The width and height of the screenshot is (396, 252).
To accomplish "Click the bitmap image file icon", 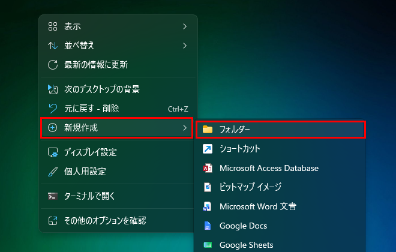I will click(208, 187).
